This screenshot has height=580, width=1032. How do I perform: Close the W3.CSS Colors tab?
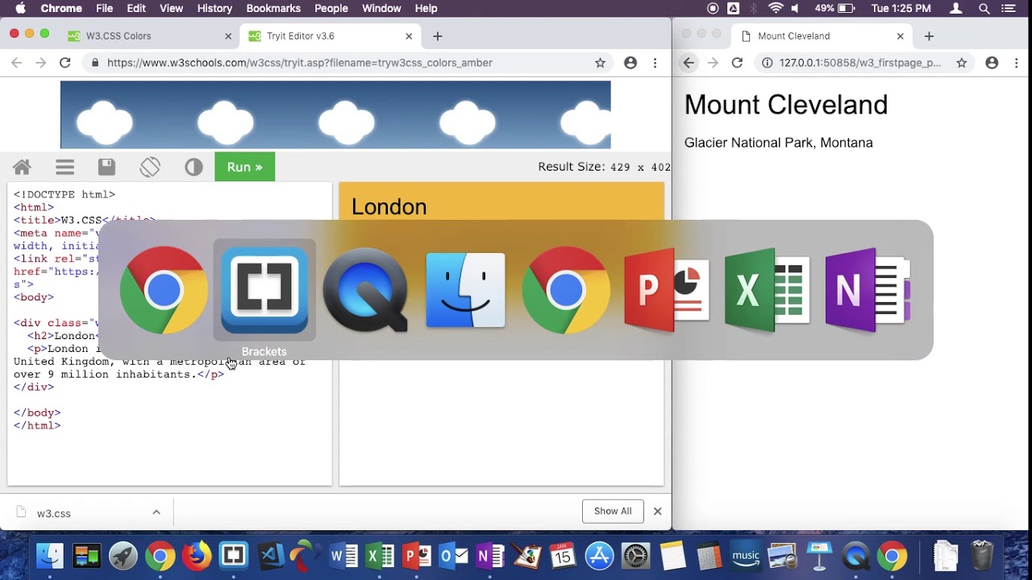[228, 36]
